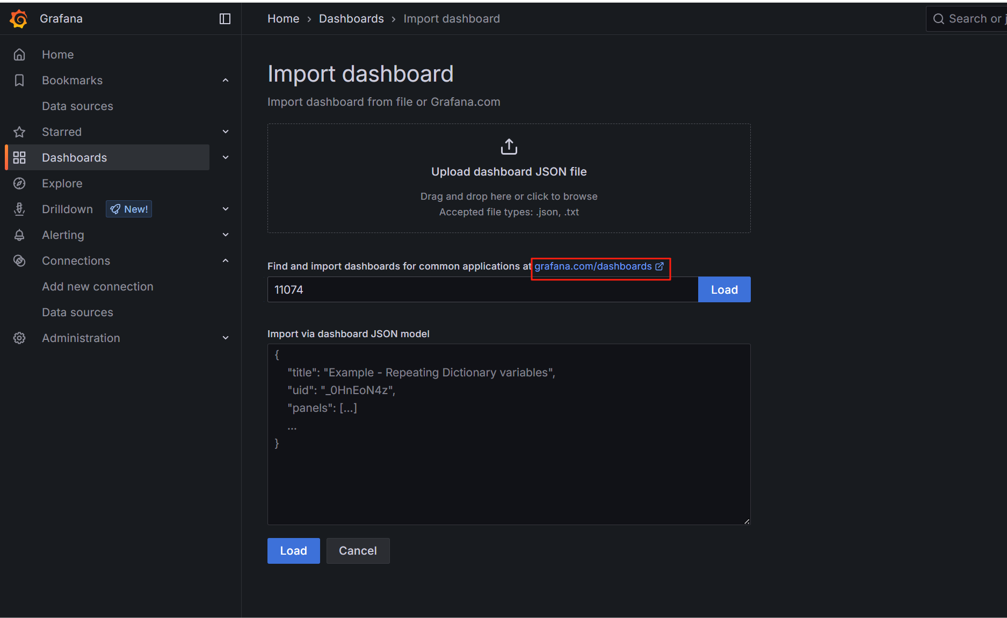
Task: Click the Connections label in sidebar
Action: tap(76, 260)
